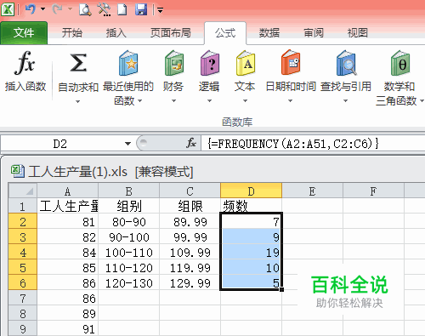Click the Excel application icon
The width and height of the screenshot is (425, 336).
[8, 9]
